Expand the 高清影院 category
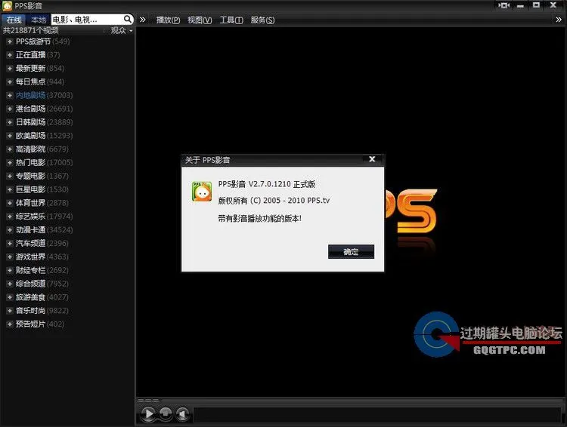The width and height of the screenshot is (567, 427). [x=10, y=149]
